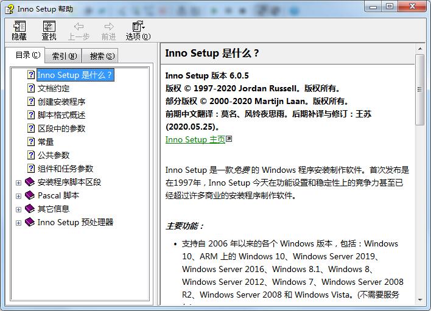Select the 常量 topic
This screenshot has height=311, width=431.
point(46,142)
